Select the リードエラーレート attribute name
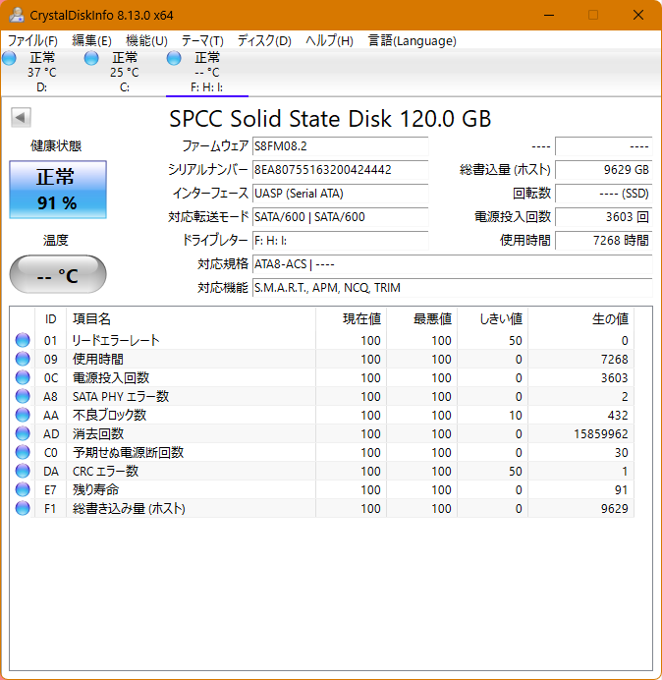The image size is (662, 680). pyautogui.click(x=116, y=340)
